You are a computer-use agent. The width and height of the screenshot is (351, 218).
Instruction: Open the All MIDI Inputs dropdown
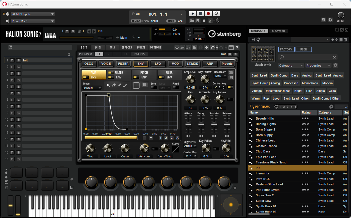click(x=33, y=14)
